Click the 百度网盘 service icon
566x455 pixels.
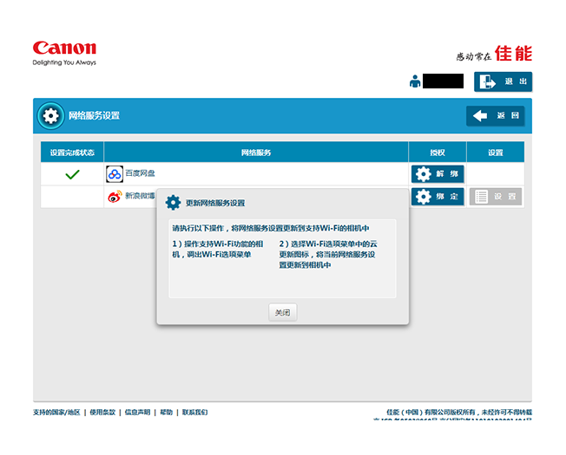pyautogui.click(x=115, y=174)
